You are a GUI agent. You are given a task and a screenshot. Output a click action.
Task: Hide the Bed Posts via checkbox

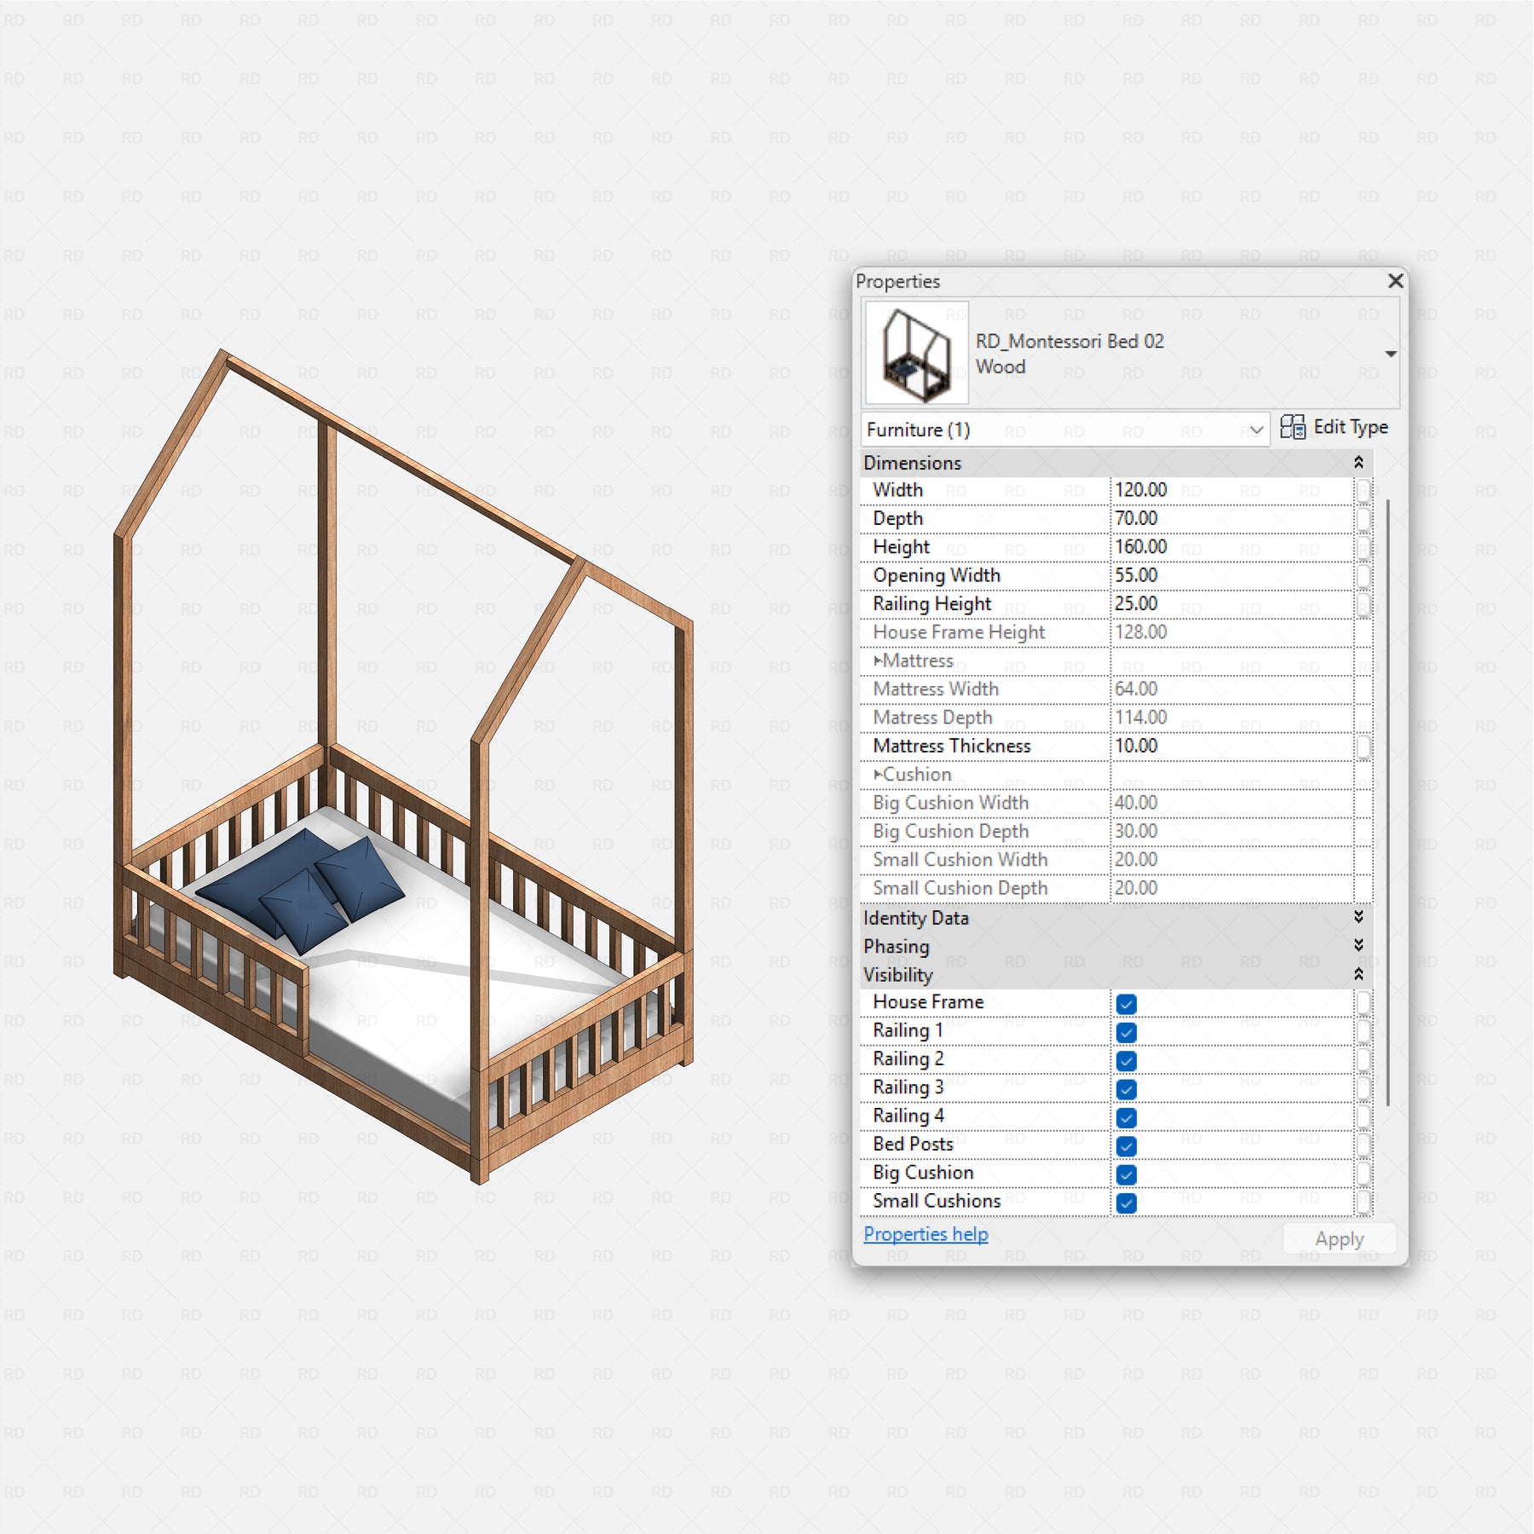point(1126,1145)
